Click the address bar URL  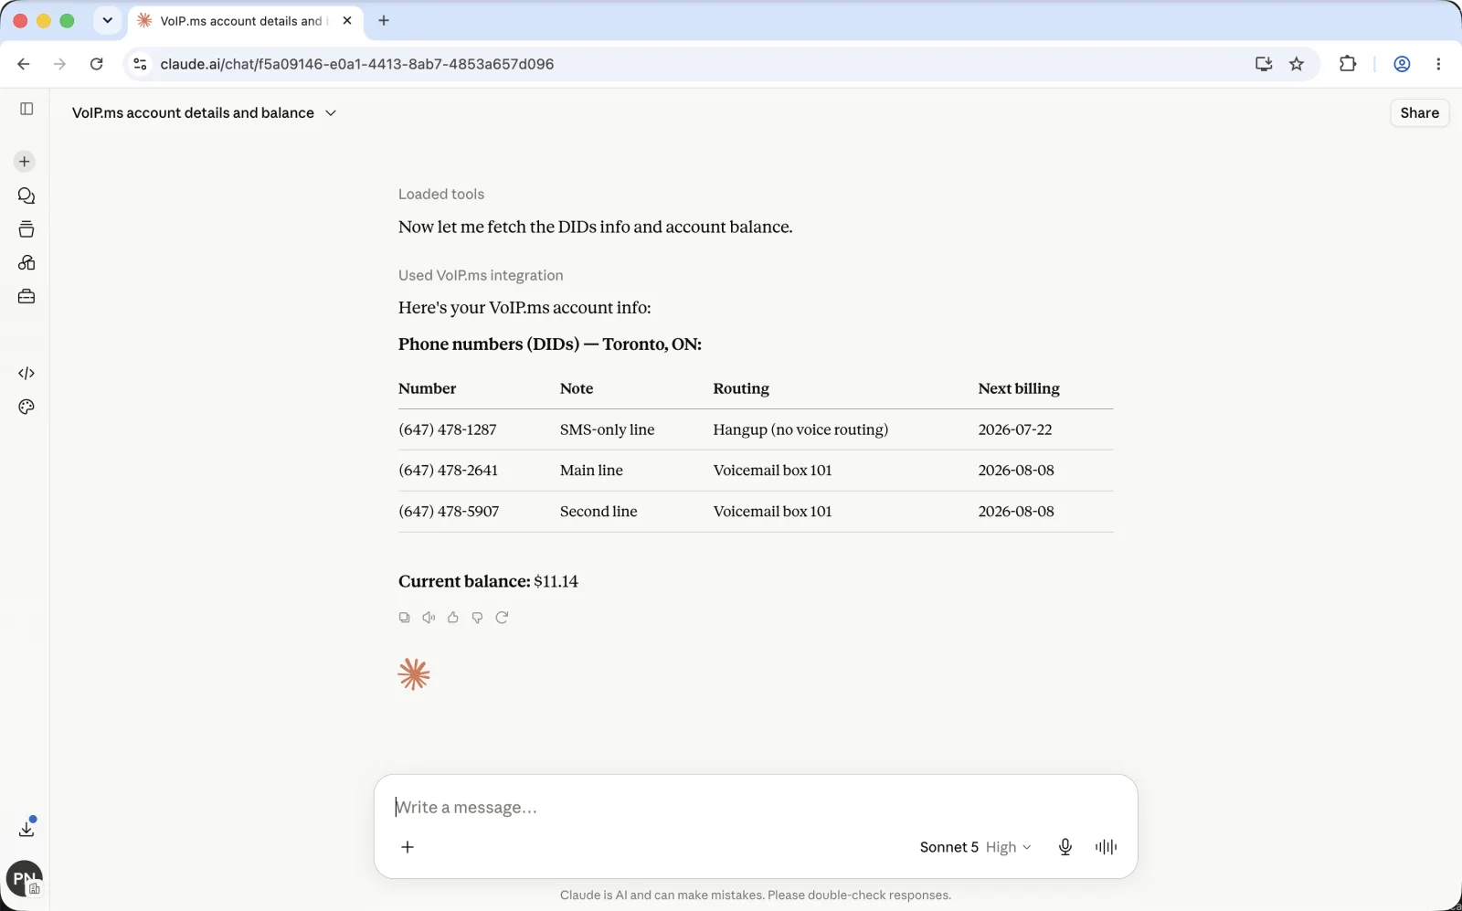click(357, 64)
